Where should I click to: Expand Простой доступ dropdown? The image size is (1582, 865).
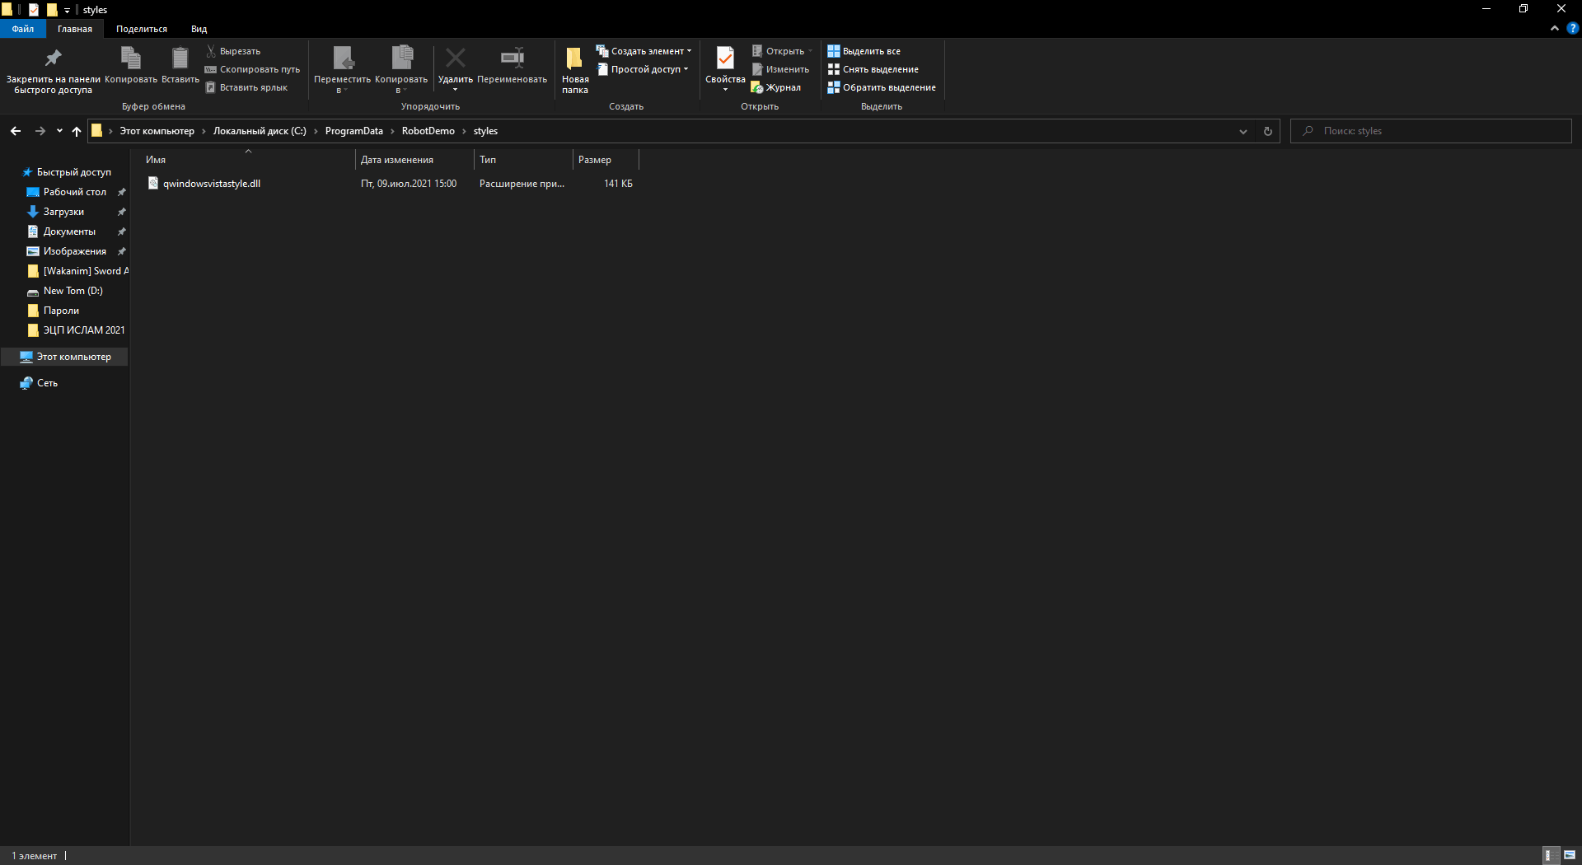point(643,69)
